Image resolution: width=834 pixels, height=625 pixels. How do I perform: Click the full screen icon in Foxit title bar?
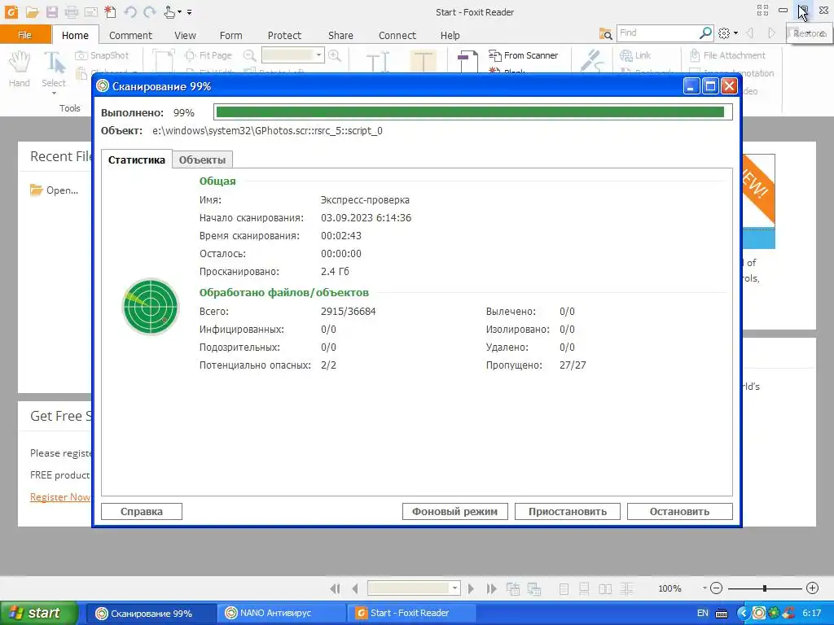point(762,10)
